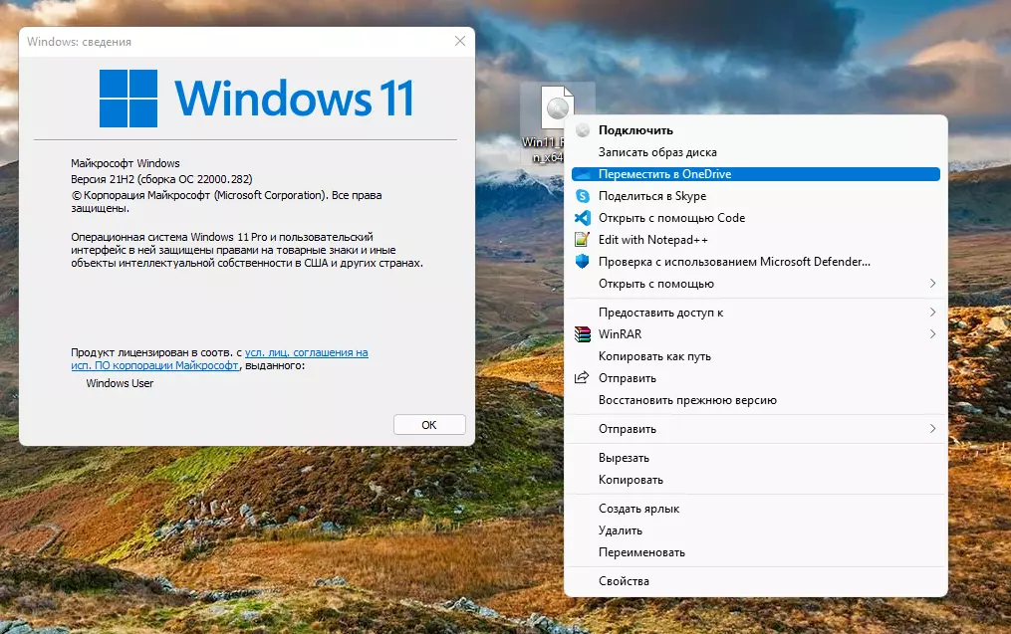Choose Подключить from context menu

tap(756, 130)
